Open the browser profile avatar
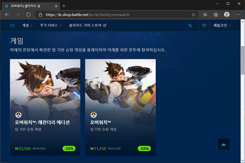 tap(227, 15)
